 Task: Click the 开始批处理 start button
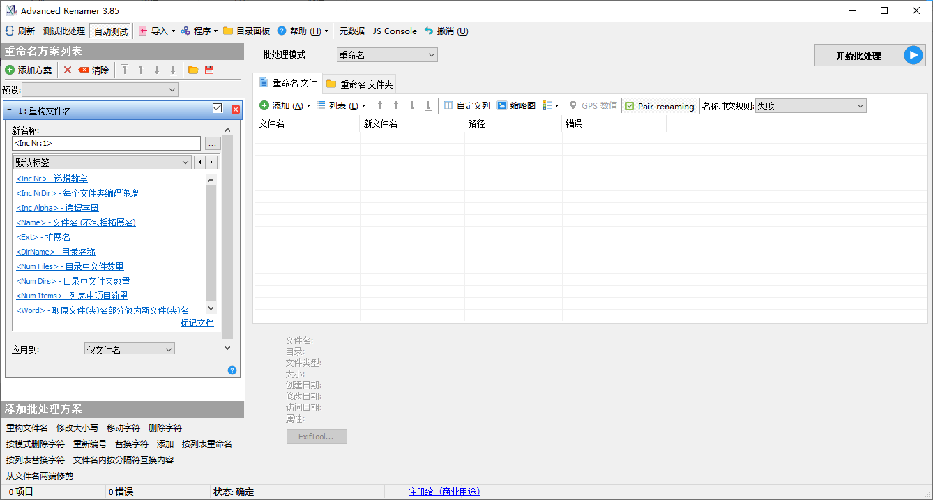870,56
